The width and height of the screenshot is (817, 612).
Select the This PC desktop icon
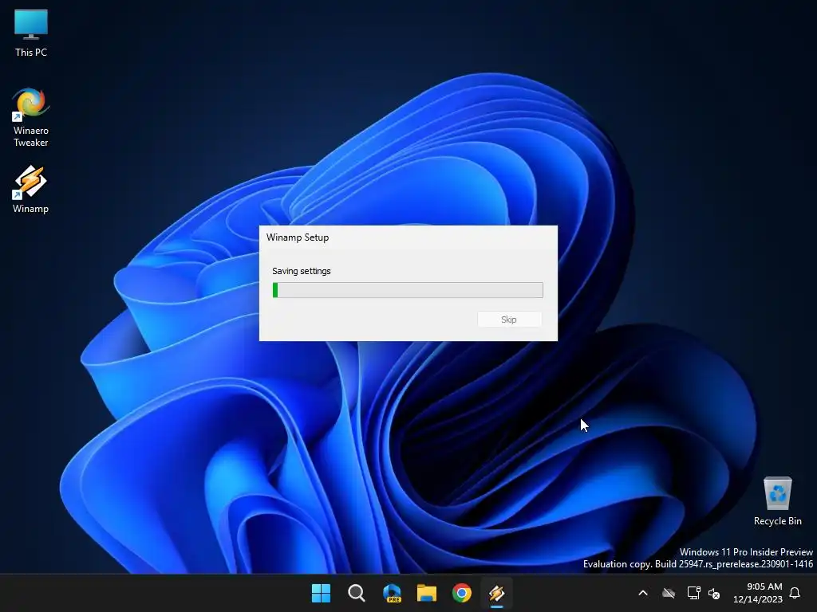point(31,33)
